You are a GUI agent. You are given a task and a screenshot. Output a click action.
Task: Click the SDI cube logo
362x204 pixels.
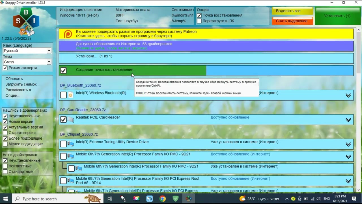26,22
